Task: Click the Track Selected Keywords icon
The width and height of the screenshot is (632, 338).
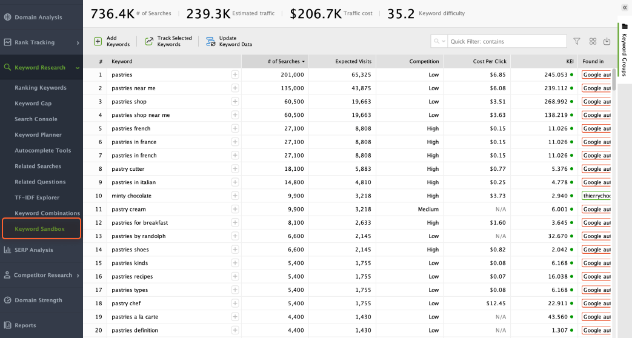Action: pyautogui.click(x=148, y=41)
